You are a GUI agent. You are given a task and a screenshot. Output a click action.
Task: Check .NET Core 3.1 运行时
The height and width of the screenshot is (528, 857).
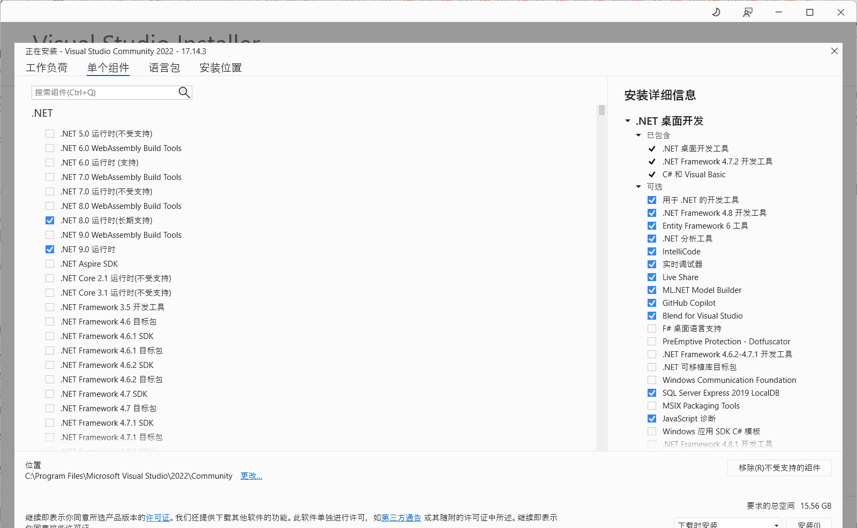tap(50, 293)
